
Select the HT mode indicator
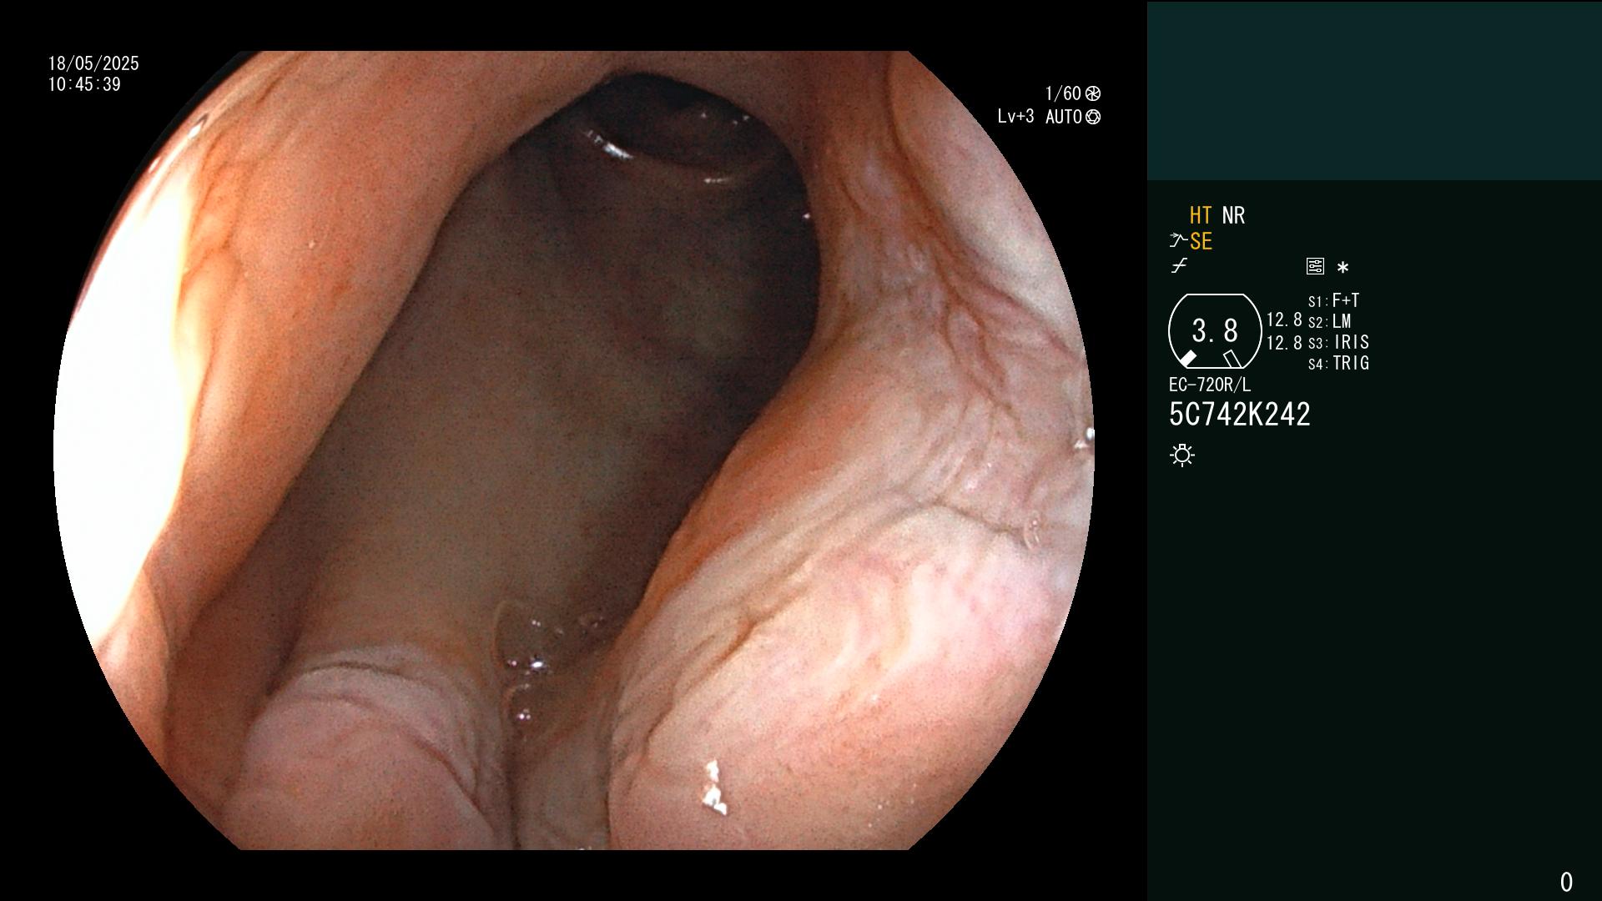coord(1201,216)
